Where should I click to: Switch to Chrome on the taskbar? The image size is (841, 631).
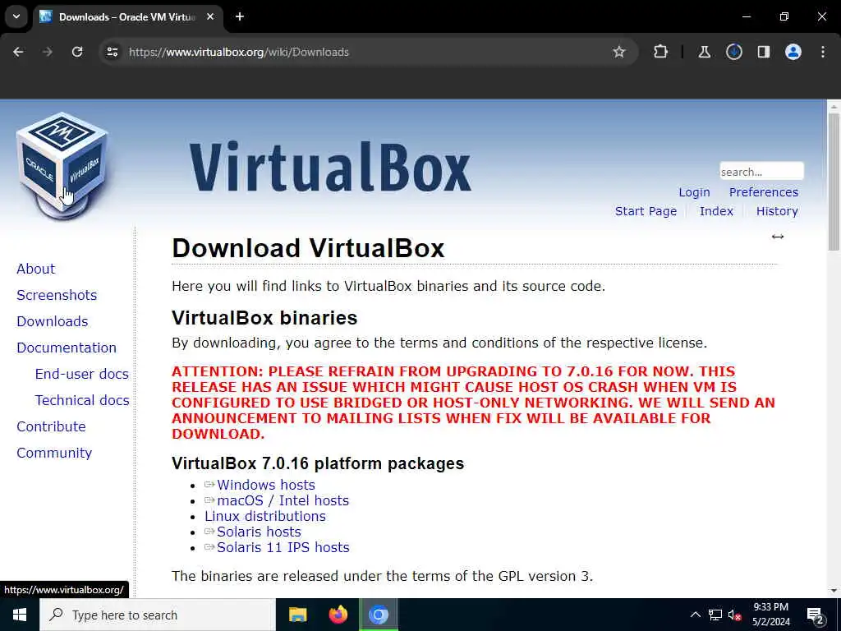point(378,615)
